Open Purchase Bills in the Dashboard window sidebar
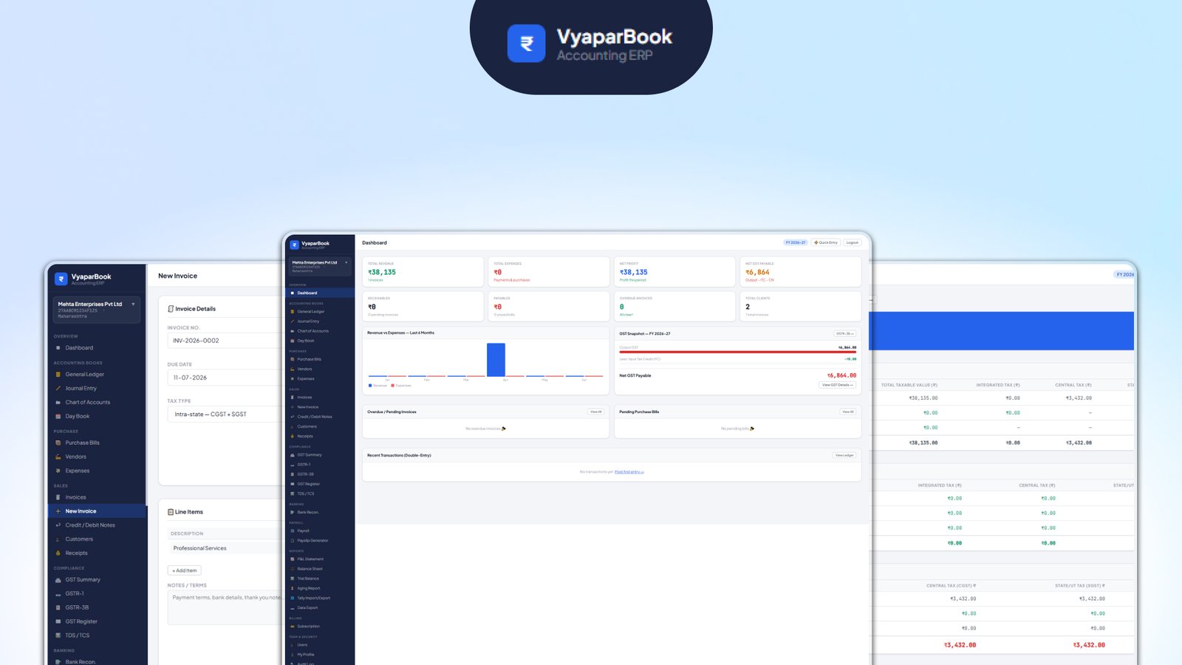Screen dimensions: 1182x665 tap(320, 360)
